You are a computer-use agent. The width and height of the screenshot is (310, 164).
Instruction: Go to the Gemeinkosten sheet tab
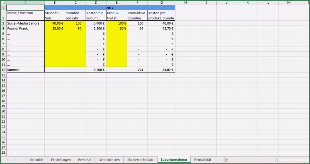click(x=109, y=160)
